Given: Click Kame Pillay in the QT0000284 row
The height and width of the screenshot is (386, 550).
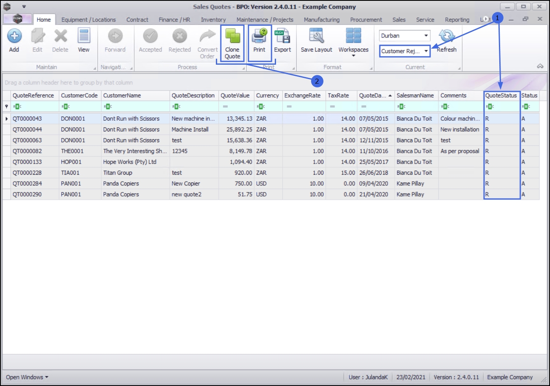Looking at the screenshot, I should click(417, 184).
